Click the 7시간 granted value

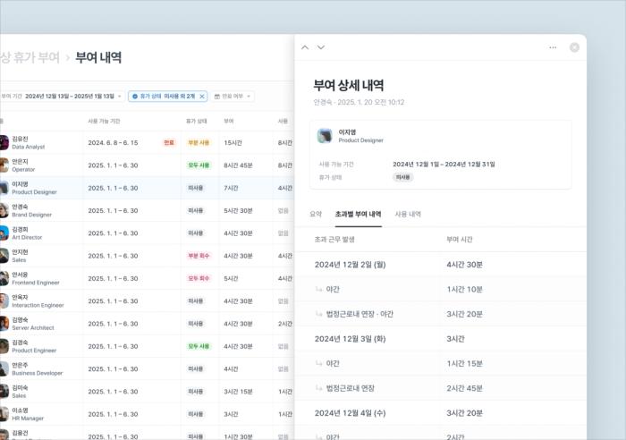coord(231,188)
